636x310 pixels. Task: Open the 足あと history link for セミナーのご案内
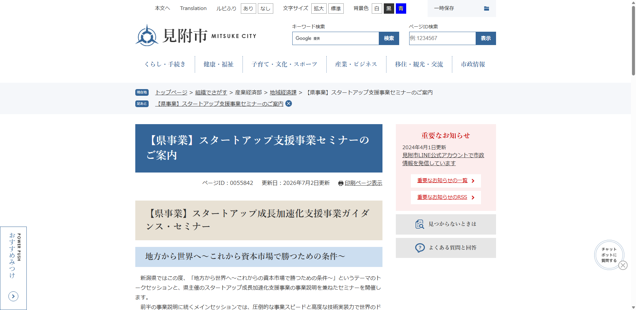click(x=219, y=104)
